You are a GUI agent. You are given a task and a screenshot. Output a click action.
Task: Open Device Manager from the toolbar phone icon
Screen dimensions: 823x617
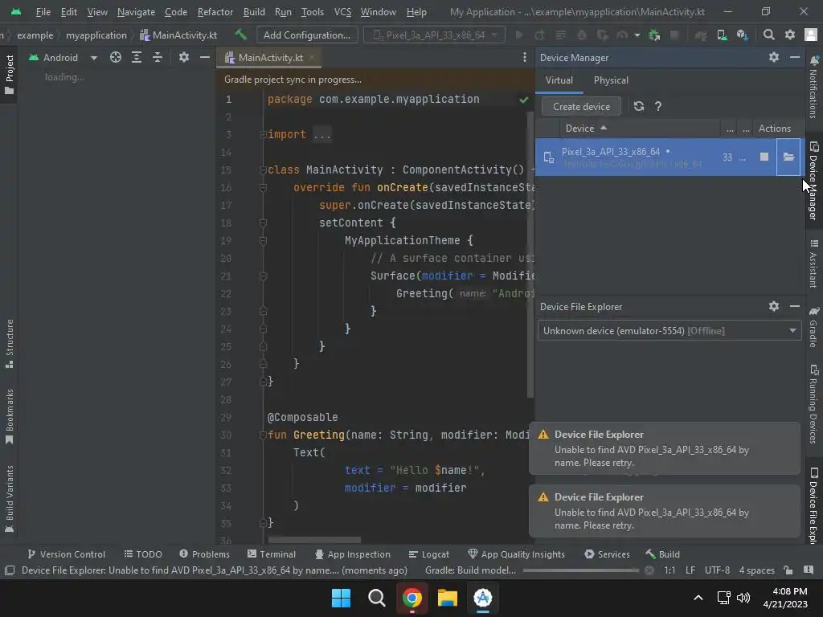[722, 35]
